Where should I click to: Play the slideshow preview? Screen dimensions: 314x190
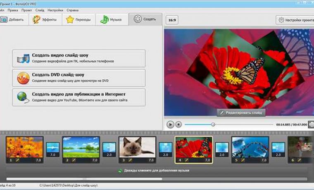pyautogui.click(x=170, y=124)
